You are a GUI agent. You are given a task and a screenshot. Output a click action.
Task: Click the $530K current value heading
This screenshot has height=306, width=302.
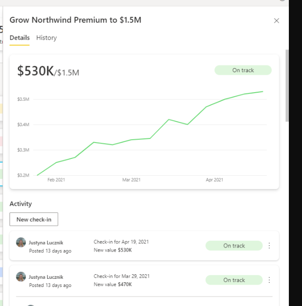point(35,71)
